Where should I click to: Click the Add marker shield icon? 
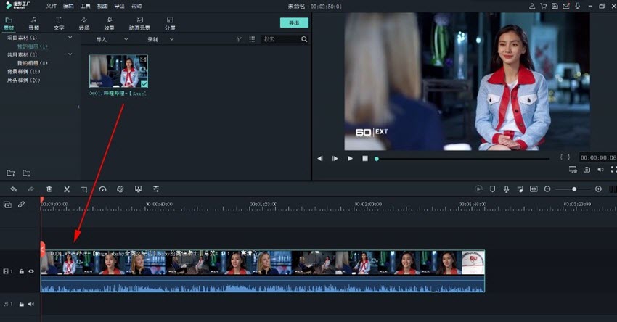[492, 189]
